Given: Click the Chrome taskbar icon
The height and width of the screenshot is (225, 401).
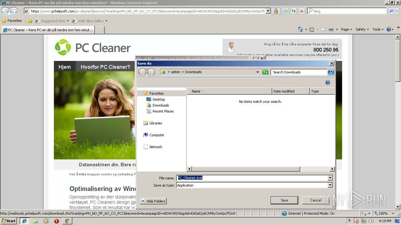Looking at the screenshot, I should pyautogui.click(x=67, y=221).
